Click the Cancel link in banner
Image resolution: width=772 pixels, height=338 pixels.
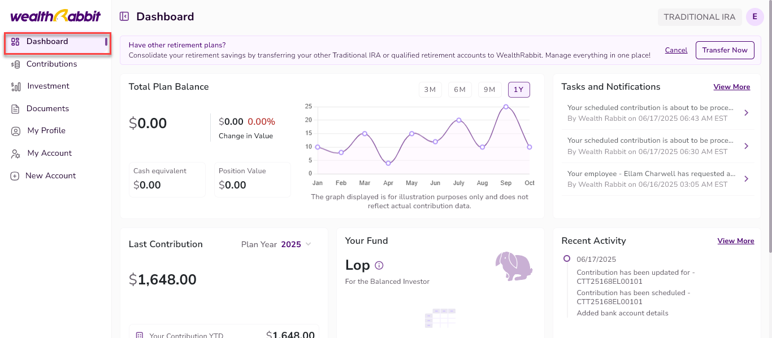[x=676, y=50]
